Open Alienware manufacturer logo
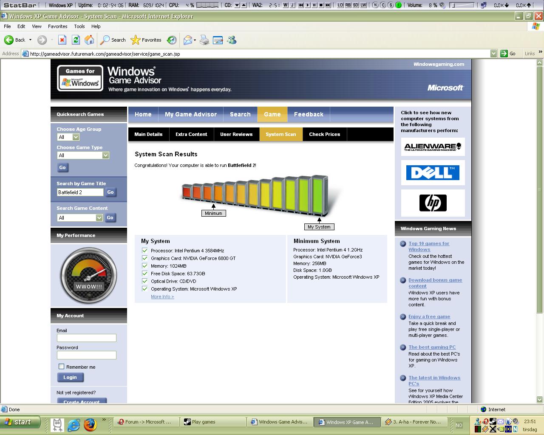Viewport: 544px width, 435px height. tap(433, 147)
